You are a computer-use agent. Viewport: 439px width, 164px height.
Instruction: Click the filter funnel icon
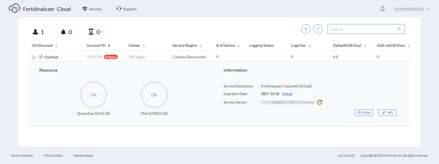pos(306,29)
